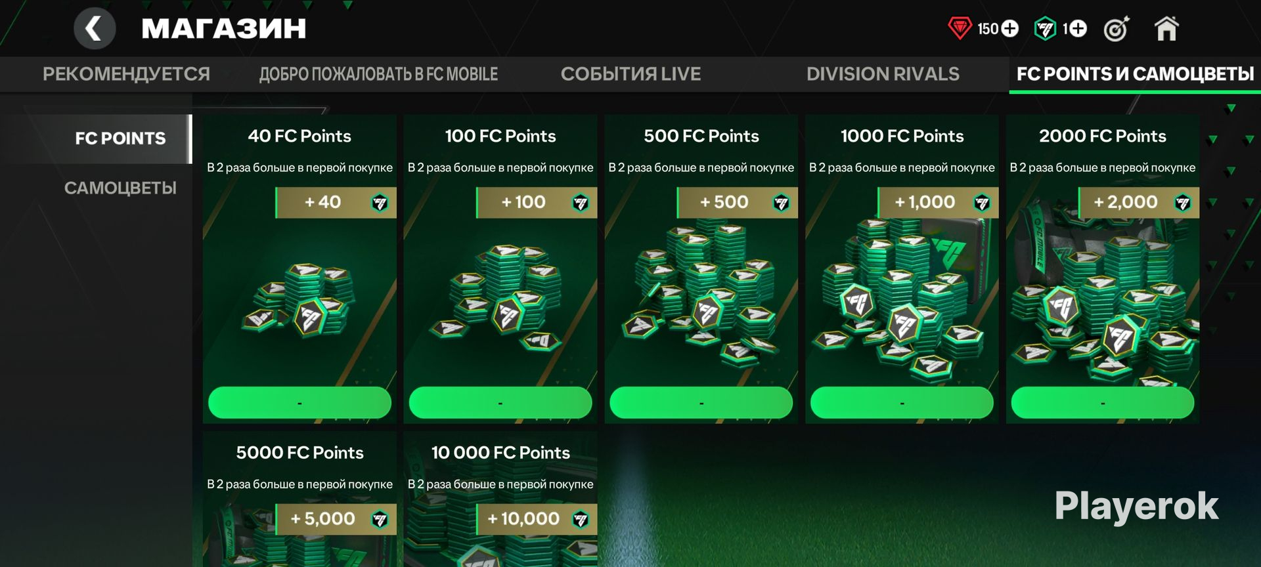The height and width of the screenshot is (567, 1261).
Task: Switch to the Рекомендуется tab
Action: [126, 74]
